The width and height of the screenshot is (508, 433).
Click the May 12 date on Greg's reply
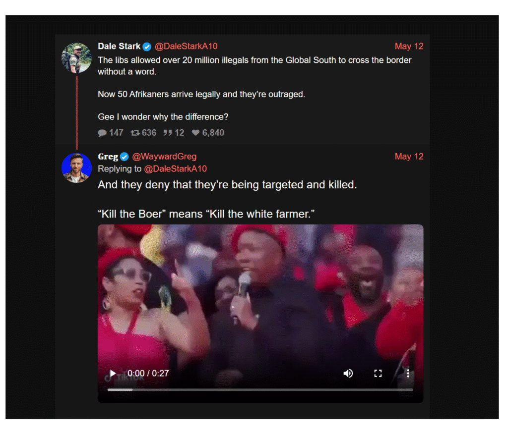point(409,157)
